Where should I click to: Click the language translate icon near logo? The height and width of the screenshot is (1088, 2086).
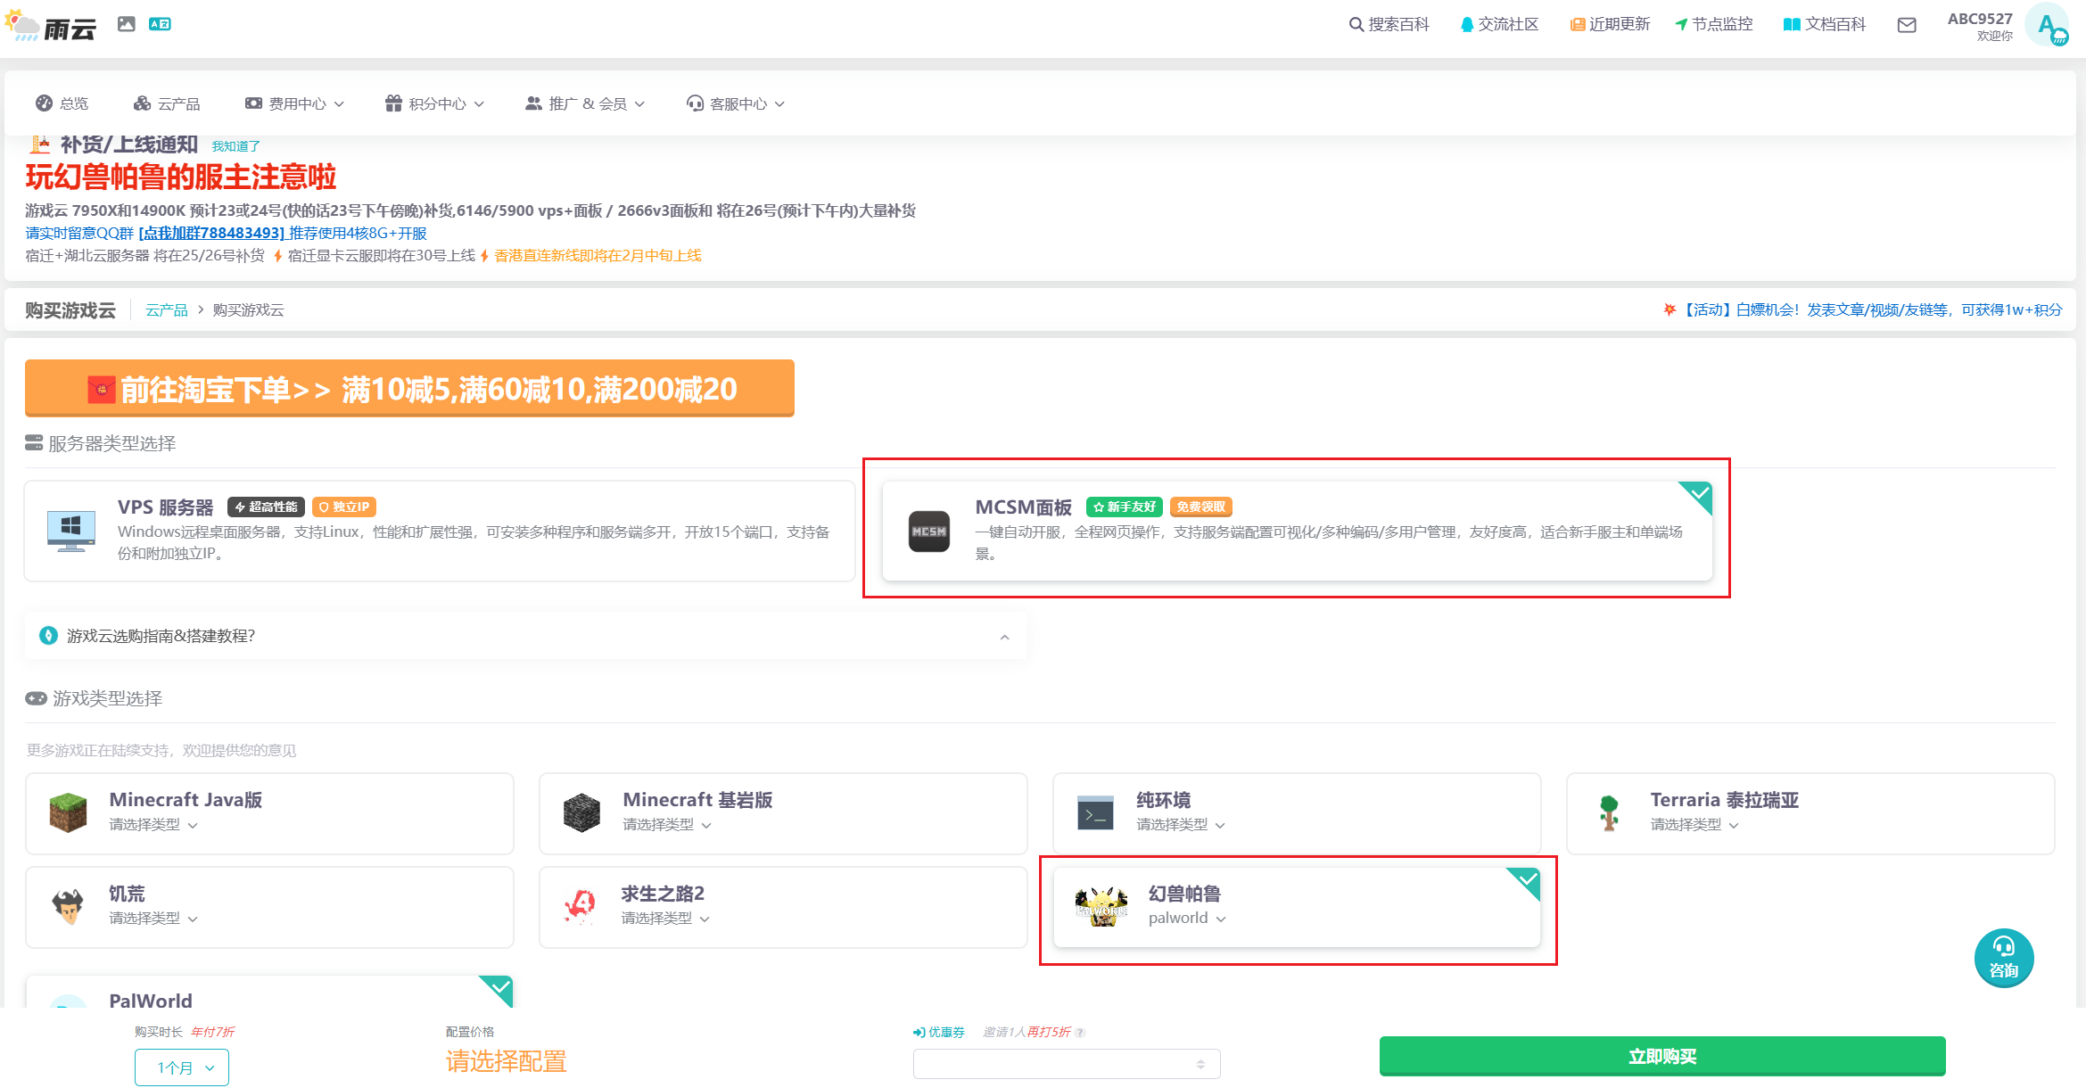160,24
